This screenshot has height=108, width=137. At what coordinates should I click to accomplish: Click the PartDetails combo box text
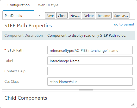click(13, 16)
